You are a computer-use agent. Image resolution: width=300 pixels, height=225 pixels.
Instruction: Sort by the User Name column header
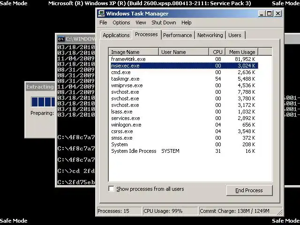[184, 52]
